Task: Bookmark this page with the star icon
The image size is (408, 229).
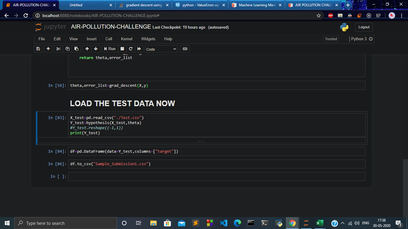Action: coord(319,16)
